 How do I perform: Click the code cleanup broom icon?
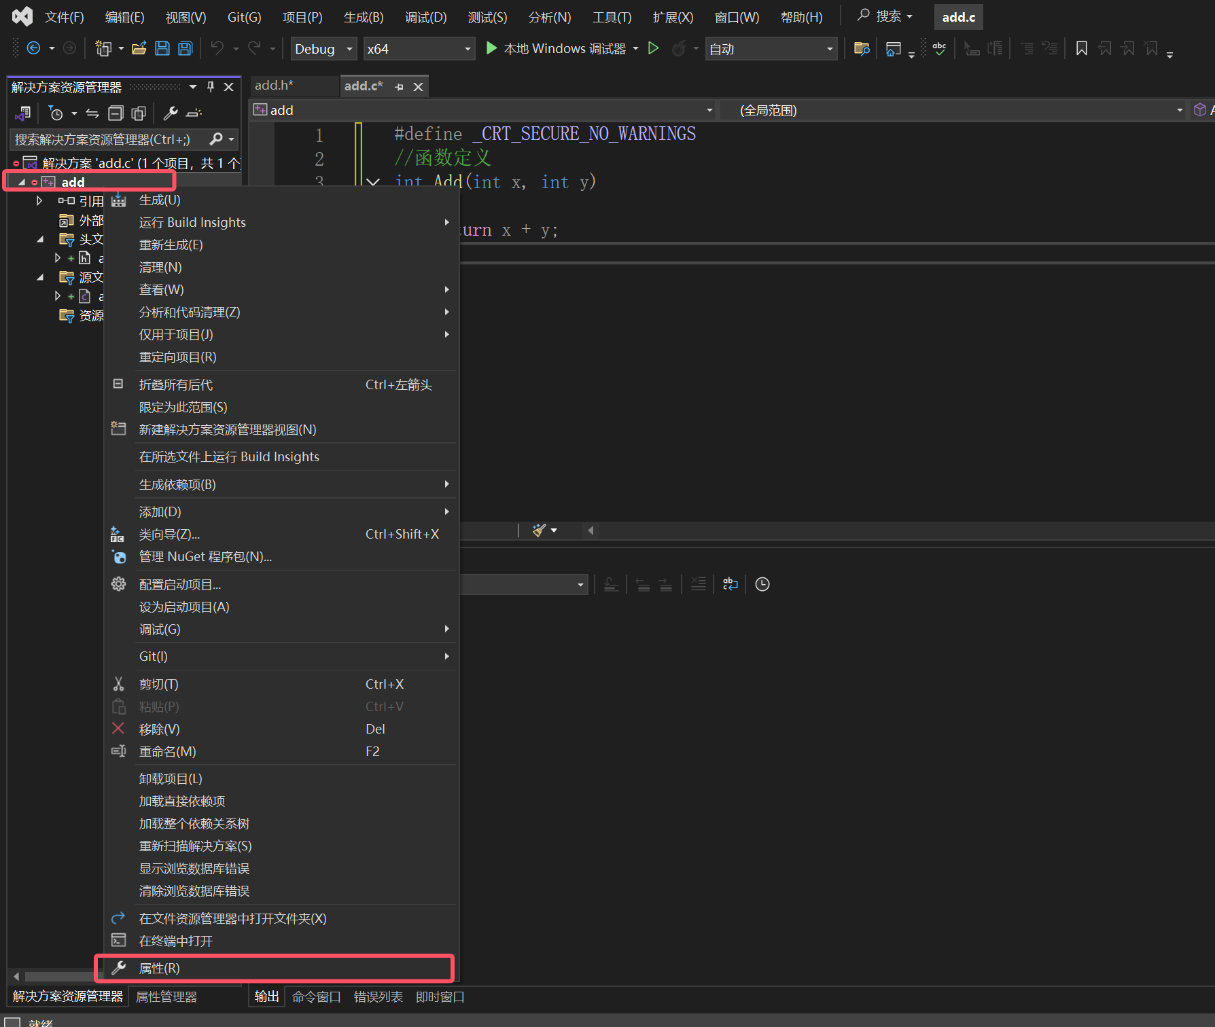click(539, 530)
